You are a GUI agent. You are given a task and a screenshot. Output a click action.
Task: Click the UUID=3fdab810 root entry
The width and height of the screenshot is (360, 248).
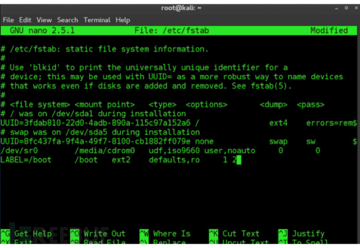95,123
